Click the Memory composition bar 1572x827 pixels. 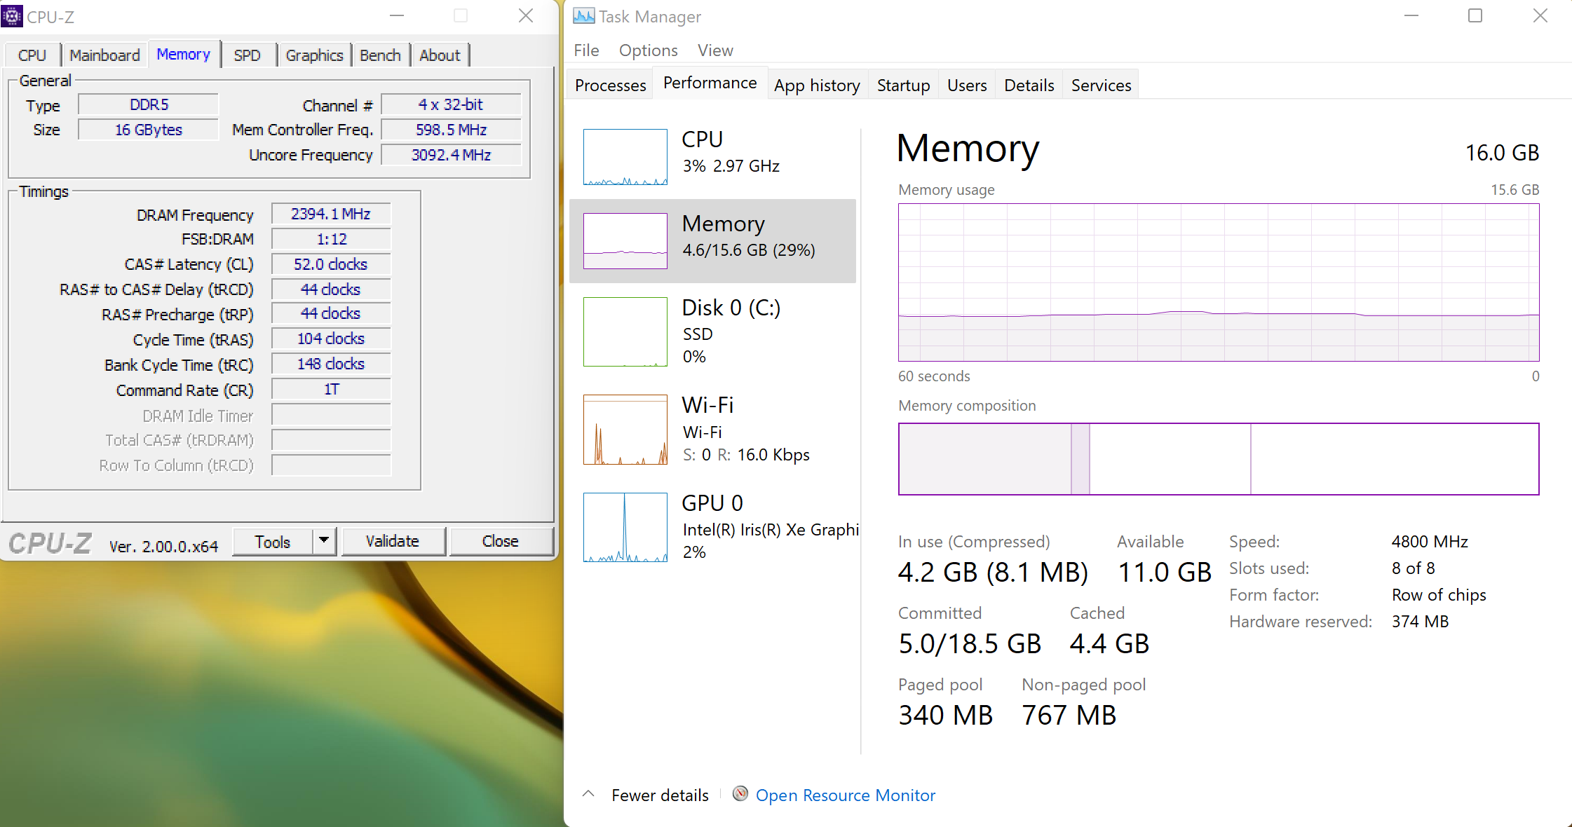pyautogui.click(x=1219, y=459)
